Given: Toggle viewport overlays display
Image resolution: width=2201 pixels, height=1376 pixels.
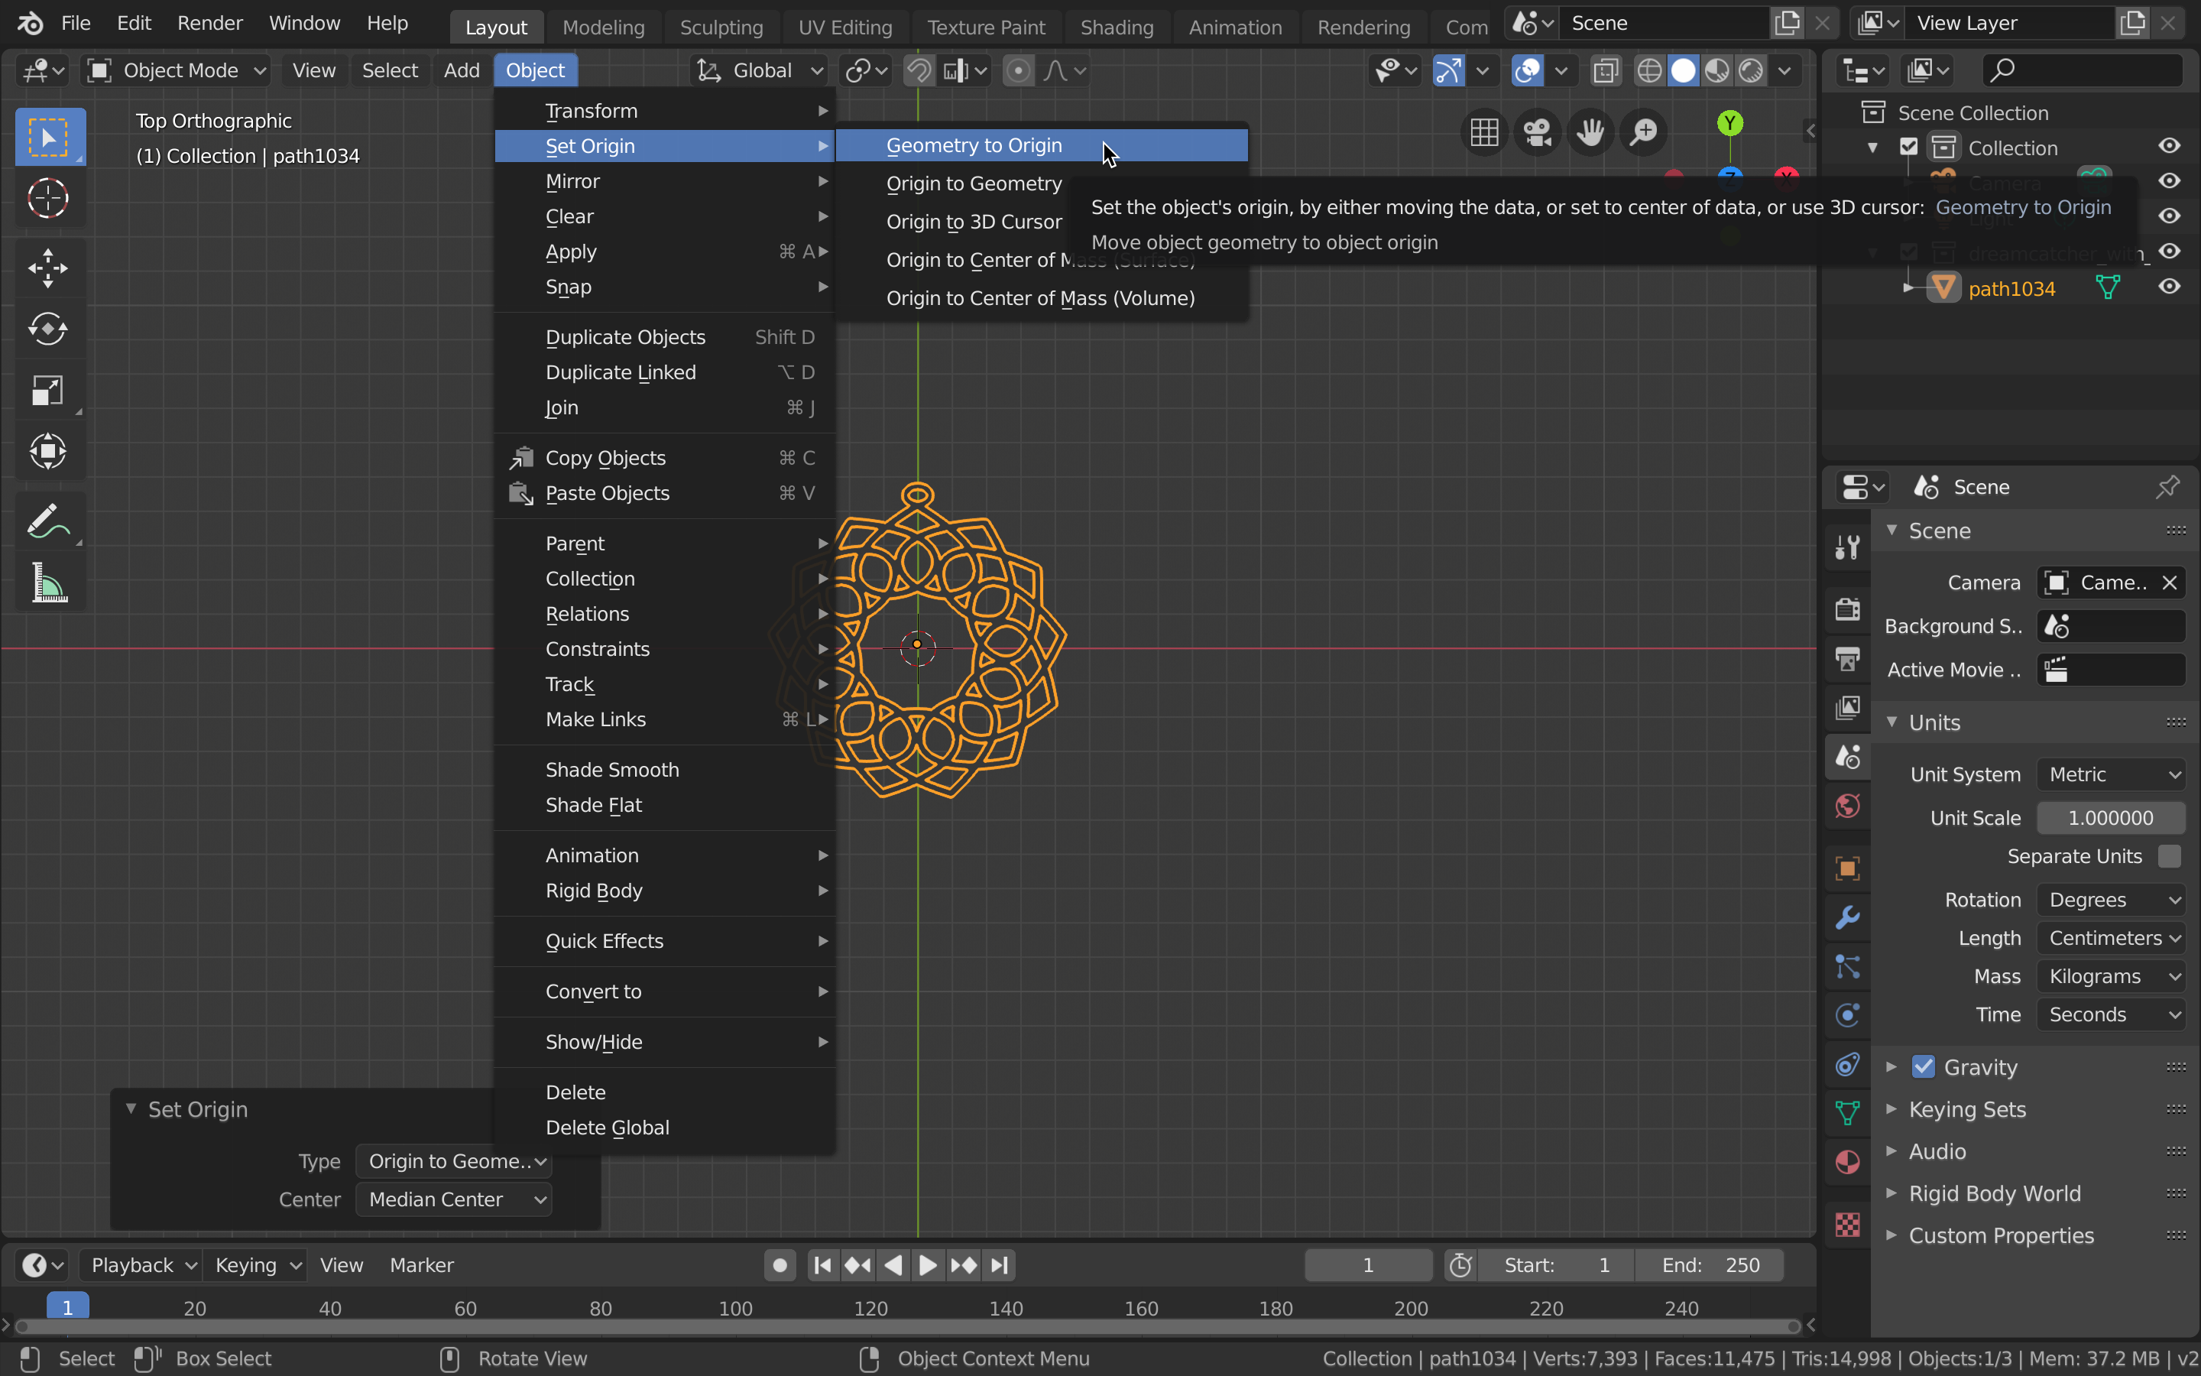Looking at the screenshot, I should coord(1527,70).
